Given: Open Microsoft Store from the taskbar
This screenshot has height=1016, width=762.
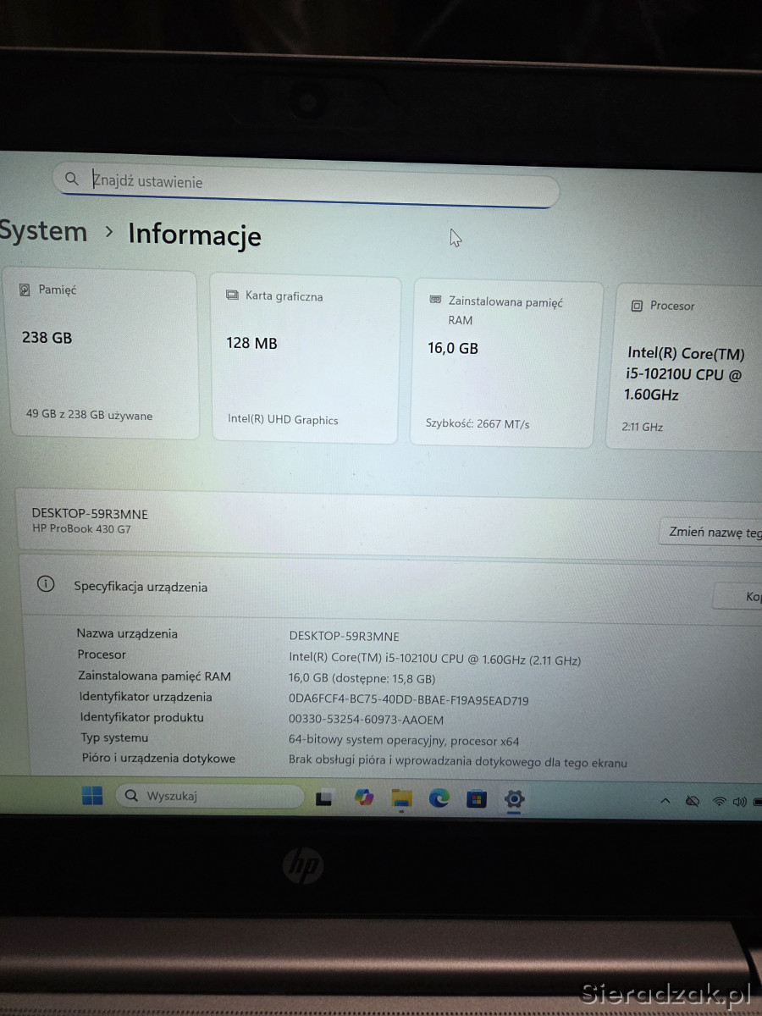Looking at the screenshot, I should coord(477,798).
